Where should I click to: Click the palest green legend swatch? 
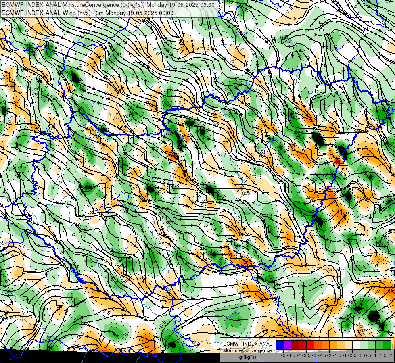pyautogui.click(x=364, y=345)
